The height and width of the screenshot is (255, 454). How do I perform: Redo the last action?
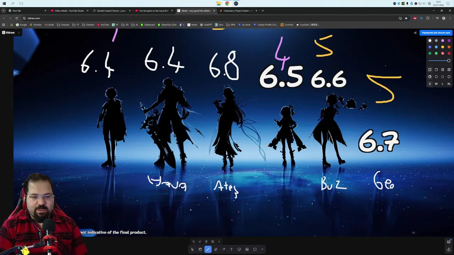point(200,242)
